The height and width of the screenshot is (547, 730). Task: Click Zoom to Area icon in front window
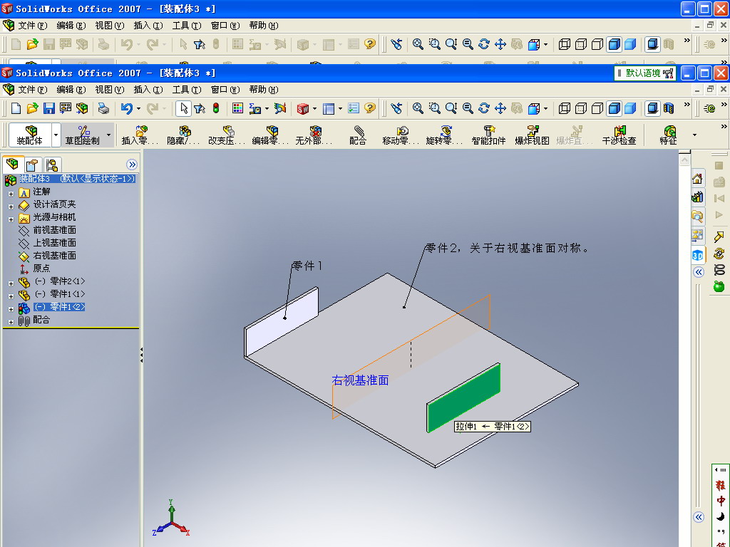tap(434, 108)
